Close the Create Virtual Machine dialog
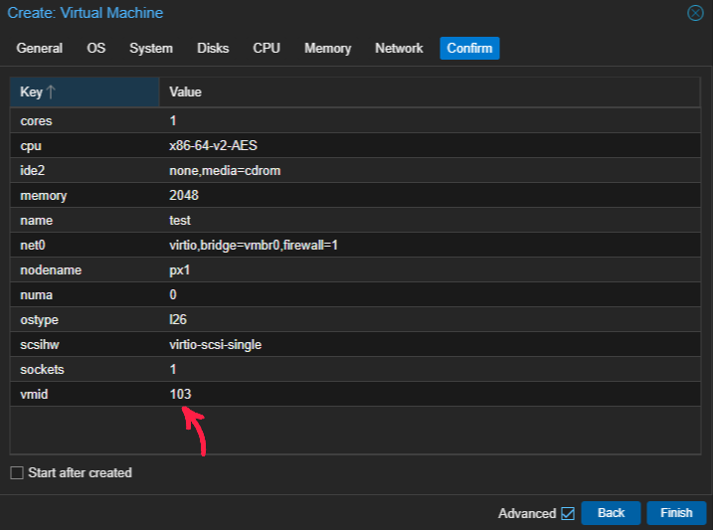The height and width of the screenshot is (530, 713). 695,13
